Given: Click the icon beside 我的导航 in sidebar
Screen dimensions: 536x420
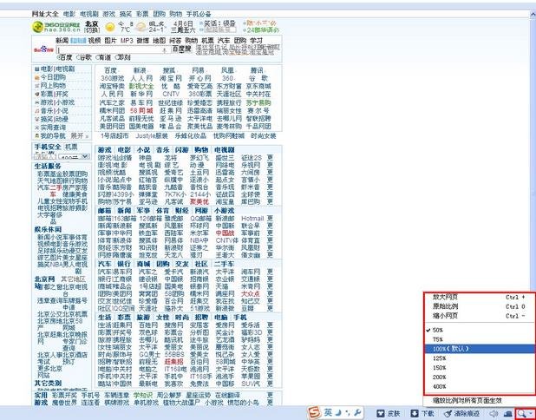Looking at the screenshot, I should click(37, 135).
